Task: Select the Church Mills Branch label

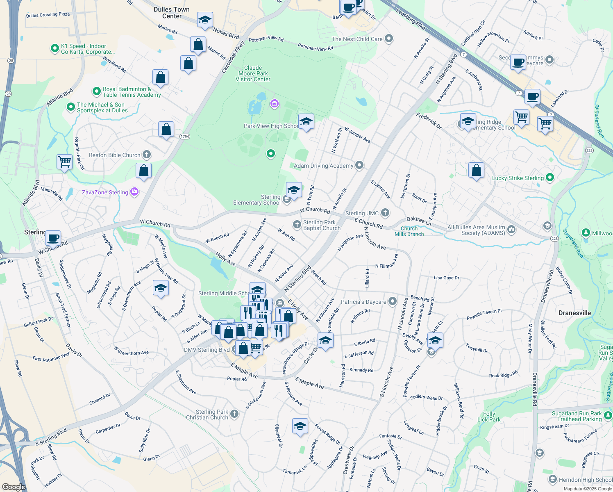Action: [x=409, y=231]
